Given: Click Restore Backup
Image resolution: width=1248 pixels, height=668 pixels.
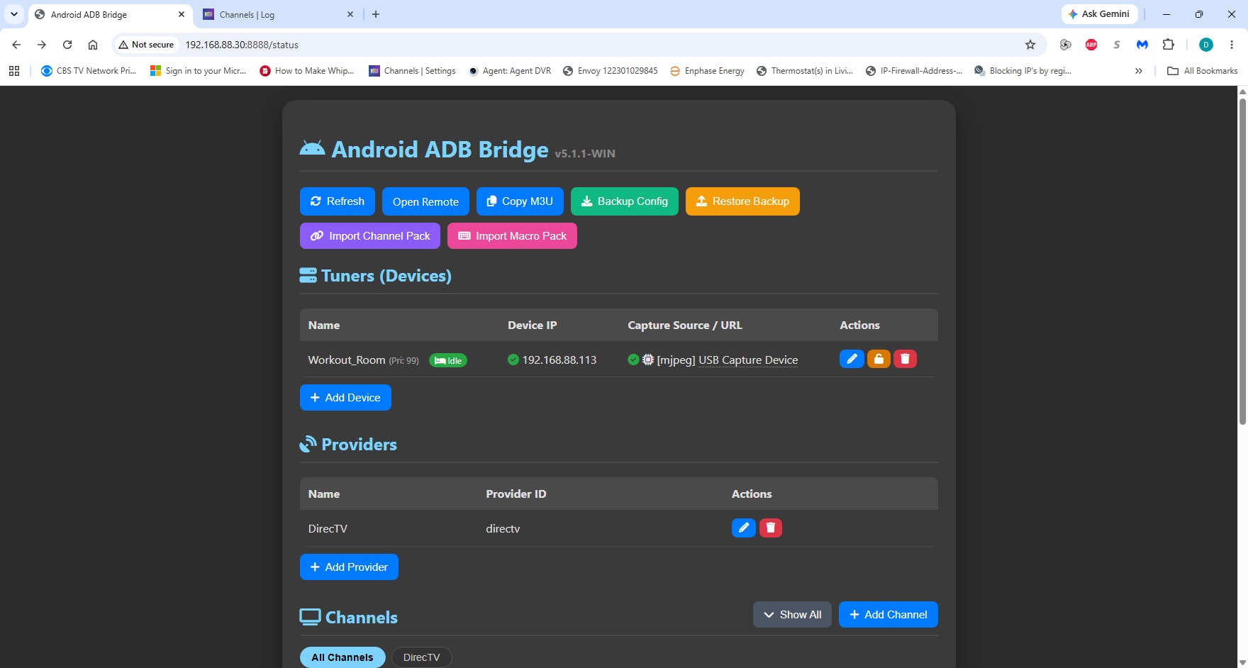Looking at the screenshot, I should click(742, 201).
